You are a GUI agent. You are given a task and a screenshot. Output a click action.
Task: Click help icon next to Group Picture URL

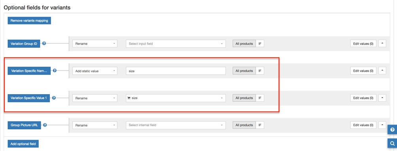click(45, 125)
